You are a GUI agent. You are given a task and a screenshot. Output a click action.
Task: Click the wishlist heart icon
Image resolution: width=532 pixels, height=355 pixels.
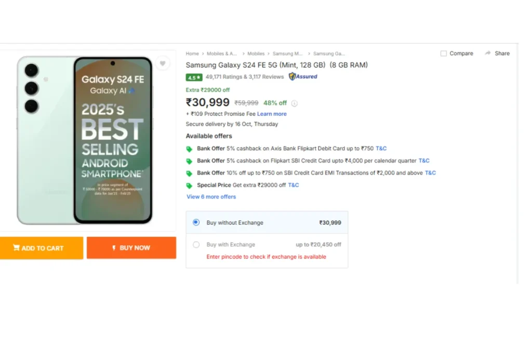click(163, 63)
